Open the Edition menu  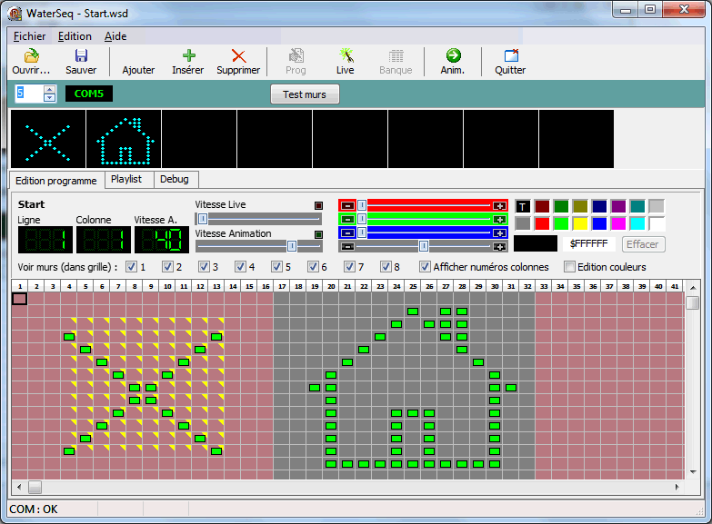(x=75, y=36)
